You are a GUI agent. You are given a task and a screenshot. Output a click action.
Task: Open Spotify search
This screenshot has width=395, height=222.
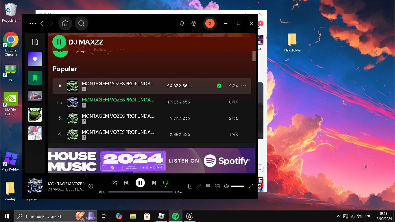pyautogui.click(x=82, y=23)
